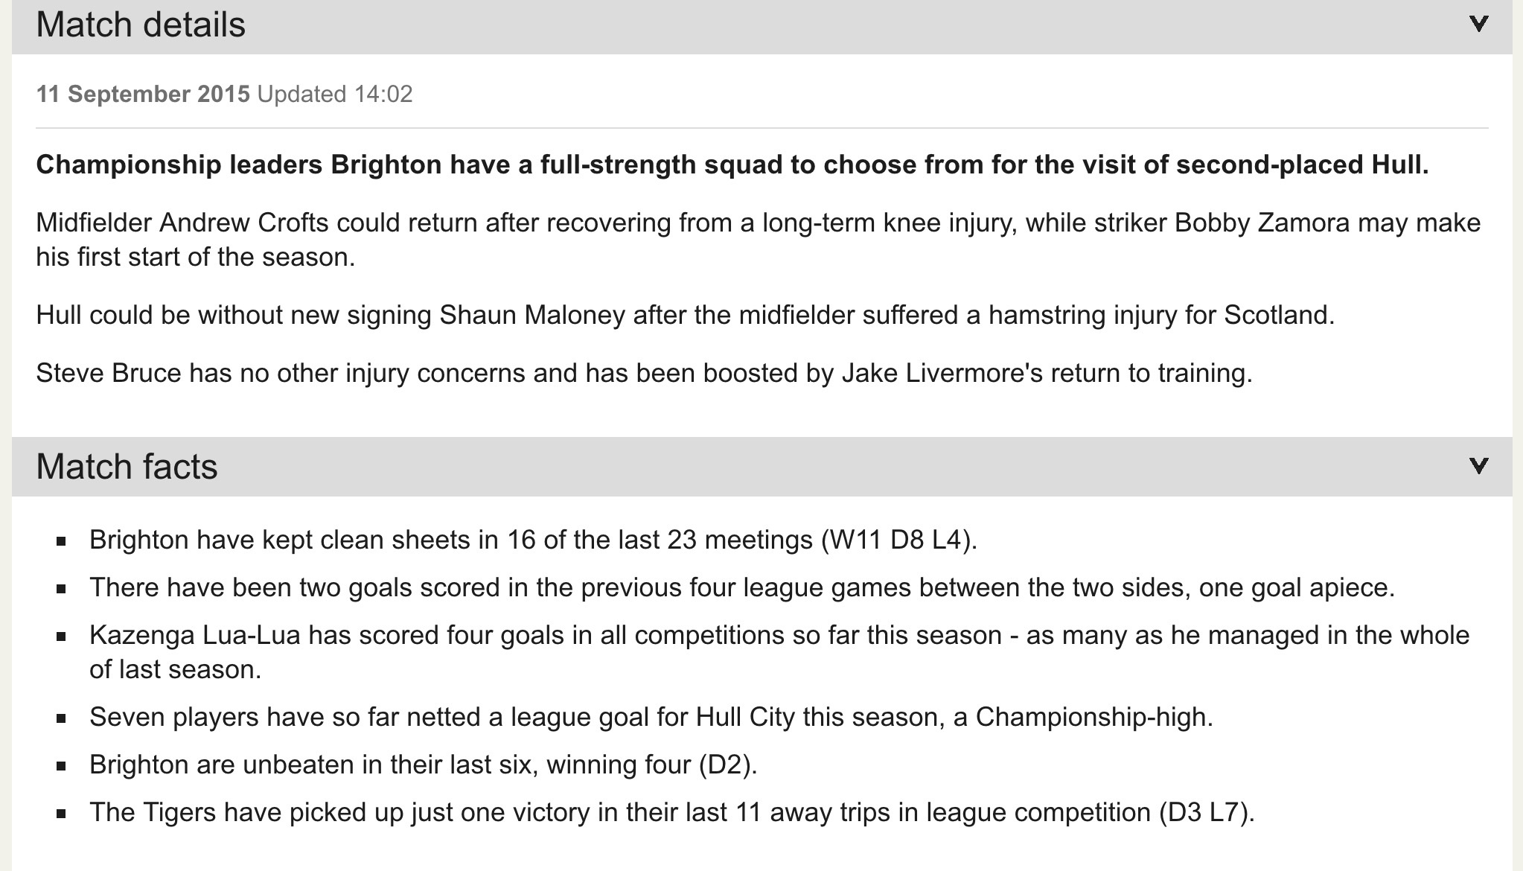Click bullet marker beside Seven players fact

point(62,718)
